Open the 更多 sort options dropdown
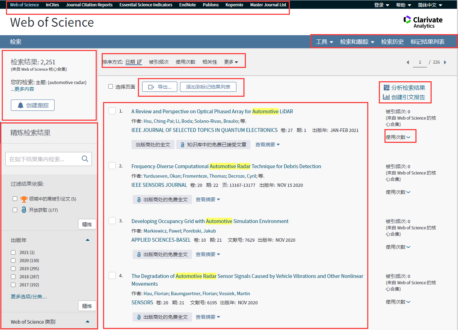 (x=231, y=62)
